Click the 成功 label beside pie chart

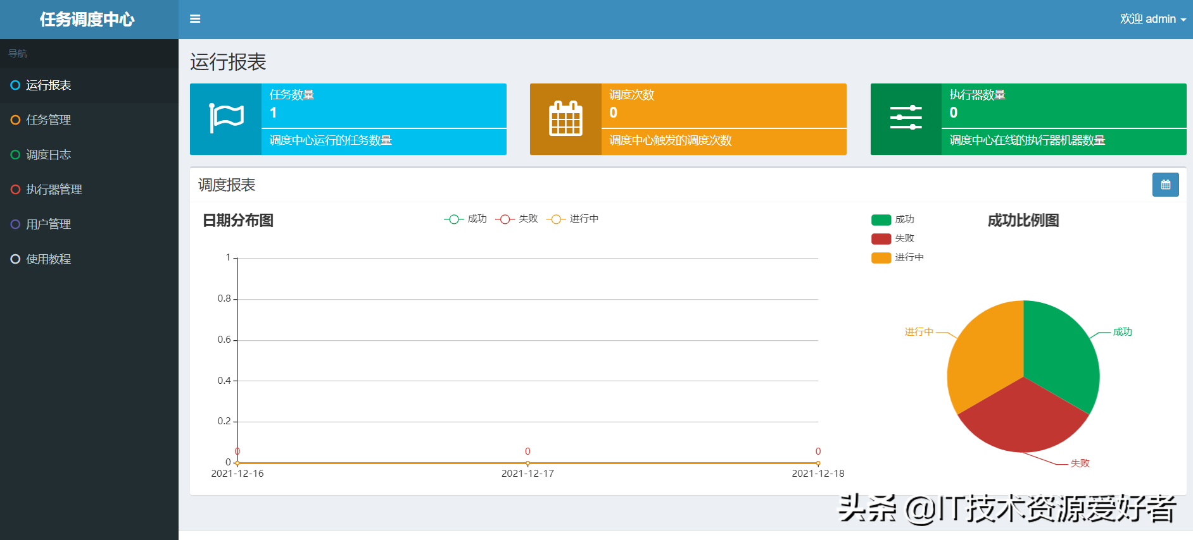click(x=1123, y=332)
